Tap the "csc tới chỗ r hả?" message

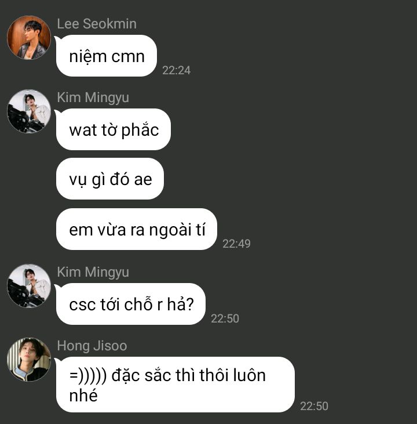tap(131, 304)
